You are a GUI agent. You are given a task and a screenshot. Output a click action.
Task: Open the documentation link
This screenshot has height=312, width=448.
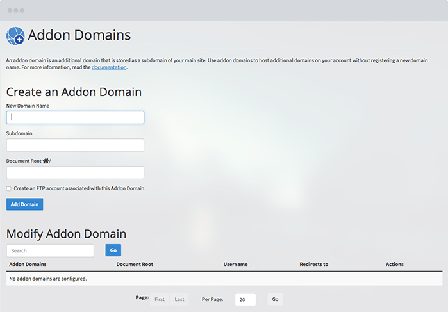pos(109,67)
